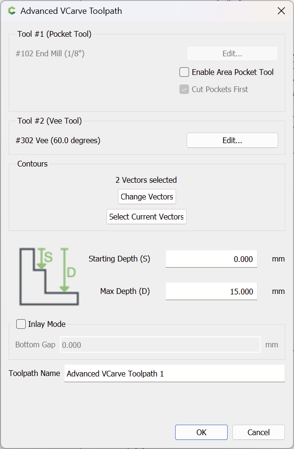
Task: Edit the #302 Vee tool
Action: 232,140
